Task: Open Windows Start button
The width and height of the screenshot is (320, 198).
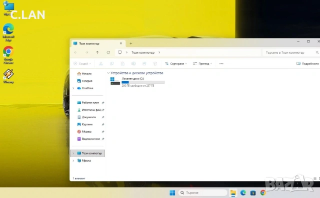Action: click(x=172, y=193)
